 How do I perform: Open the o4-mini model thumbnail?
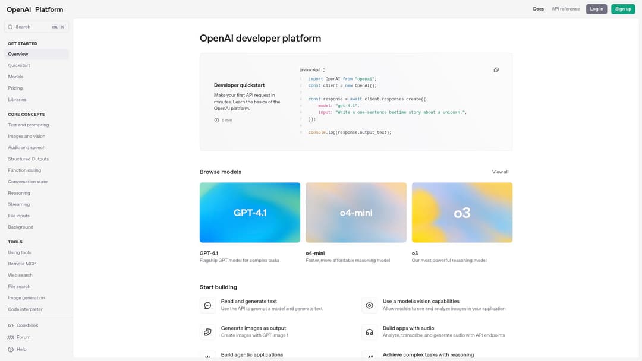click(x=356, y=213)
